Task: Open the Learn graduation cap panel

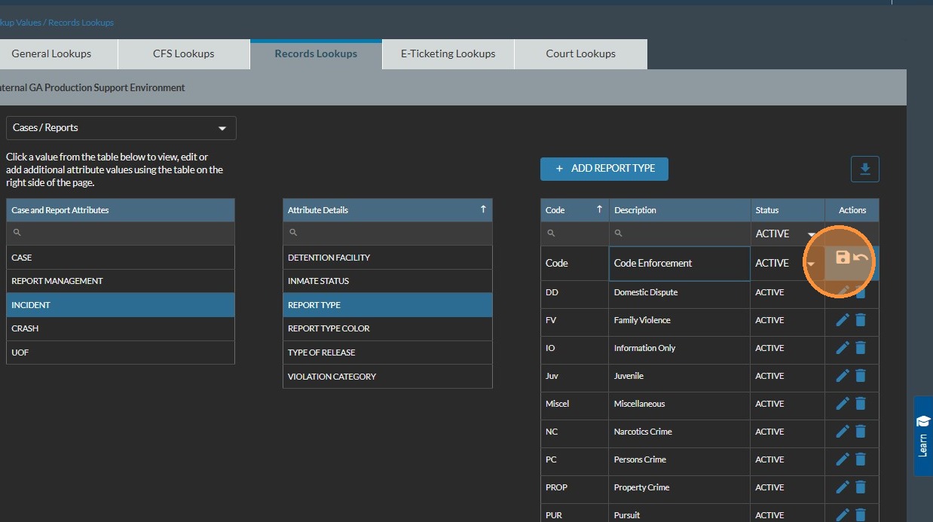Action: (922, 435)
